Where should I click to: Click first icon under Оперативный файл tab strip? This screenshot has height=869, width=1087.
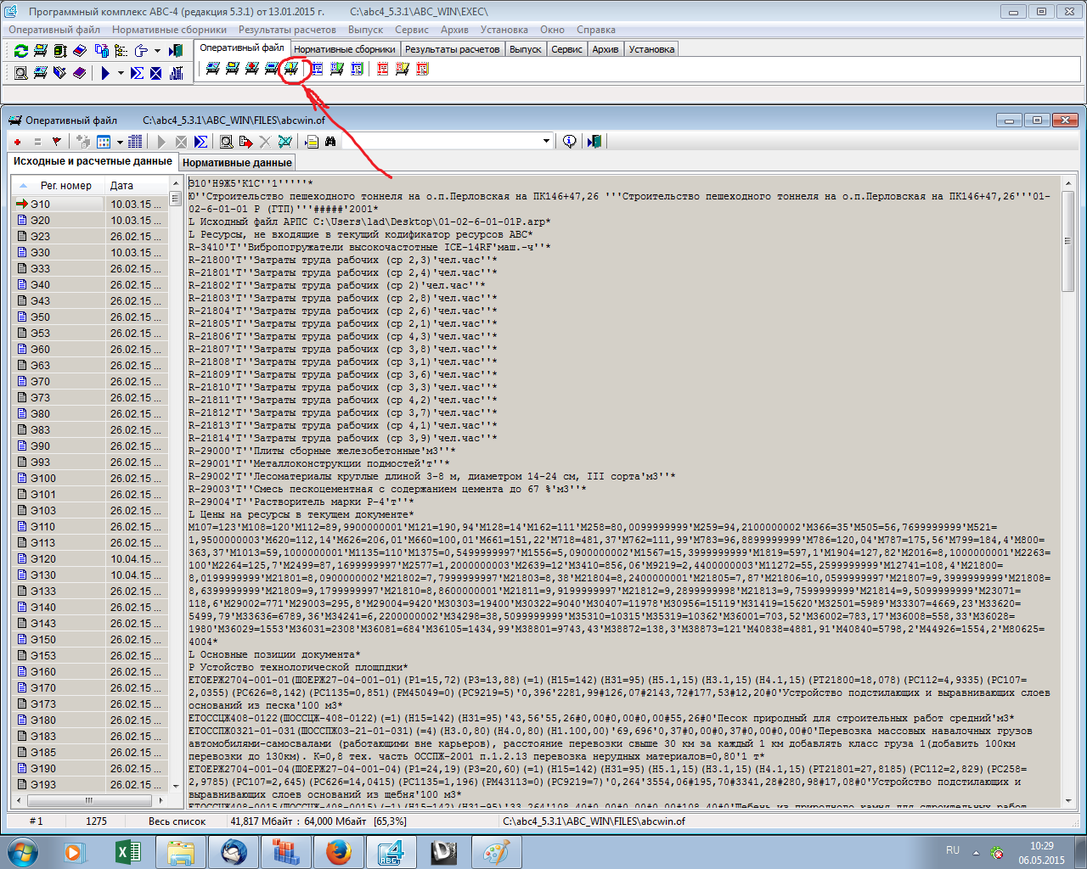pyautogui.click(x=212, y=68)
